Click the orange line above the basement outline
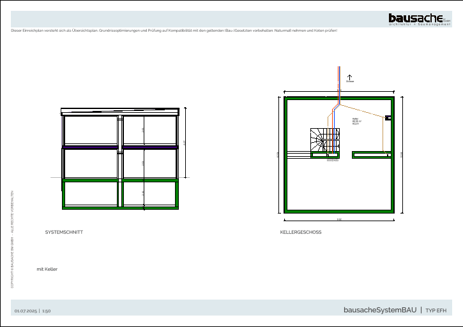This screenshot has width=463, height=327. (x=339, y=83)
